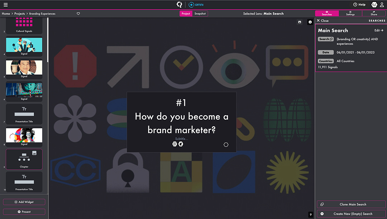Switch to Snapshot view
The width and height of the screenshot is (387, 219).
(x=200, y=14)
